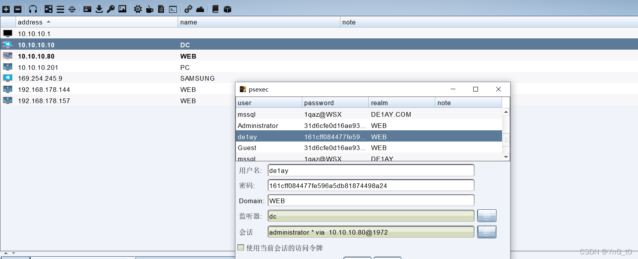Sort targets by the note column header

(x=489, y=22)
